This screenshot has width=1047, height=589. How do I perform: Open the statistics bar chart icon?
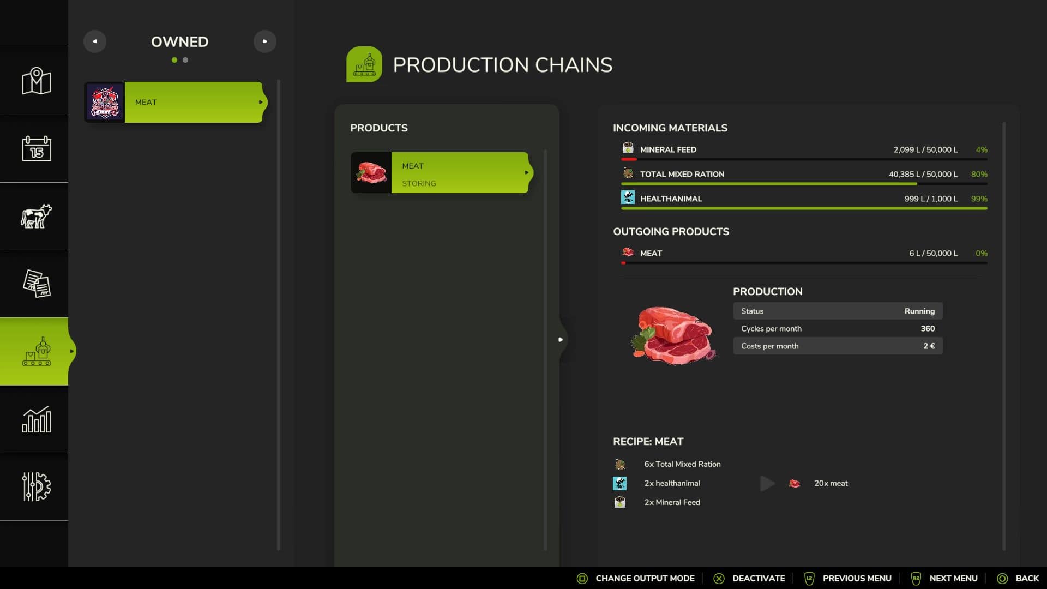click(x=36, y=419)
